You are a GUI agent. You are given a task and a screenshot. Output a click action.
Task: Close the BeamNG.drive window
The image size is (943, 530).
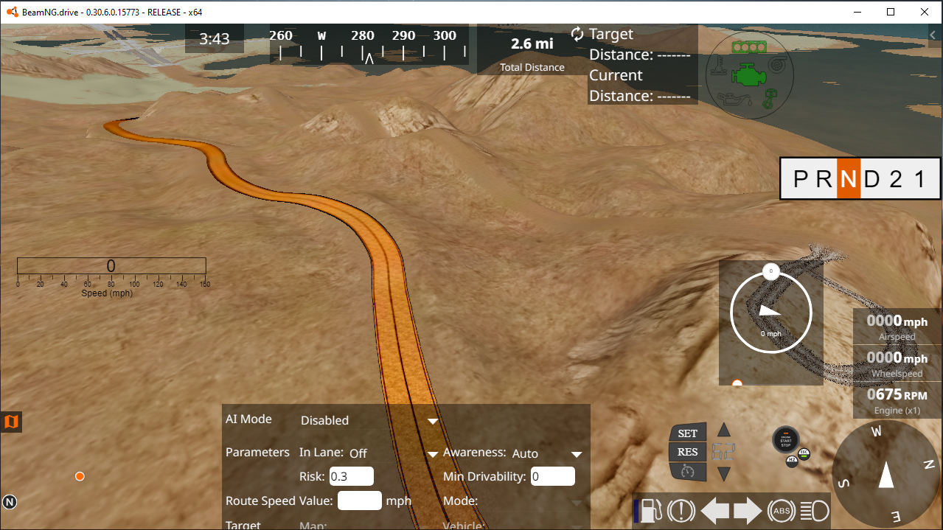tap(925, 12)
